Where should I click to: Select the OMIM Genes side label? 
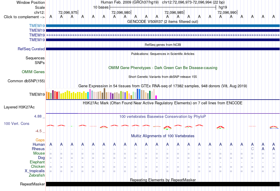[x=33, y=72]
